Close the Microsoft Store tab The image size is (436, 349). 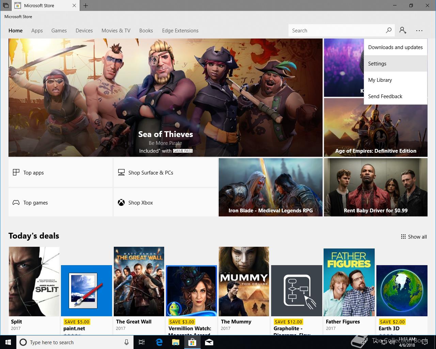[x=74, y=5]
